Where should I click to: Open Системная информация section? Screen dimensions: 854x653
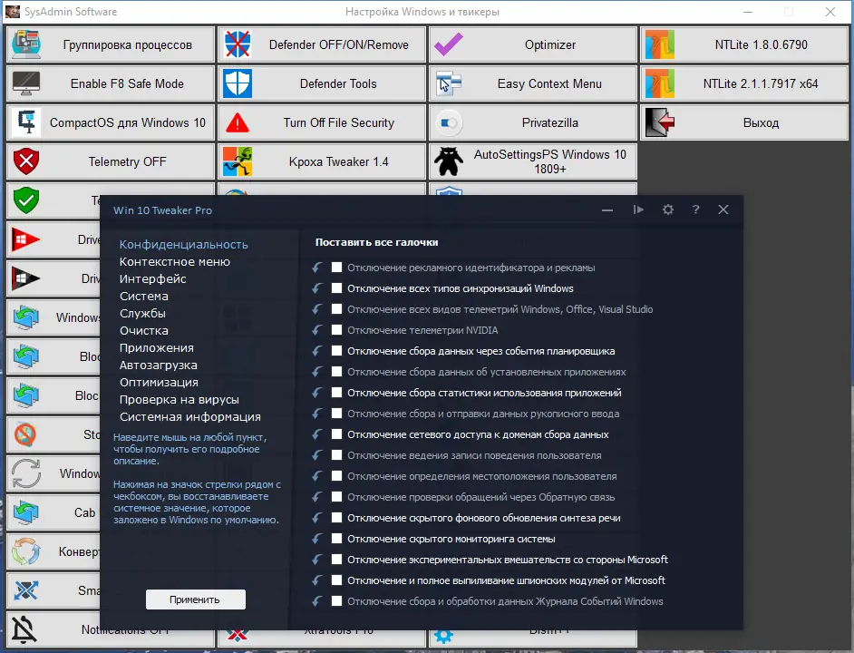190,417
